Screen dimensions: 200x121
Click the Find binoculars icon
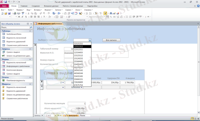pyautogui.click(x=110, y=13)
